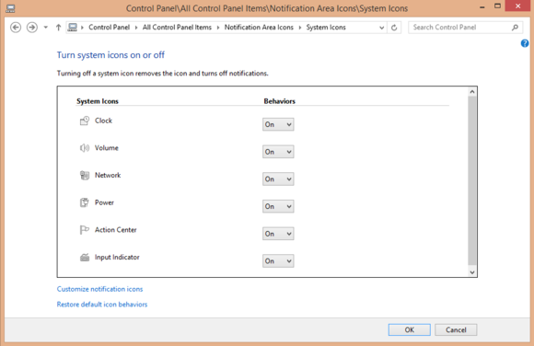534x346 pixels.
Task: Click the scrollbar up arrow
Action: point(472,92)
